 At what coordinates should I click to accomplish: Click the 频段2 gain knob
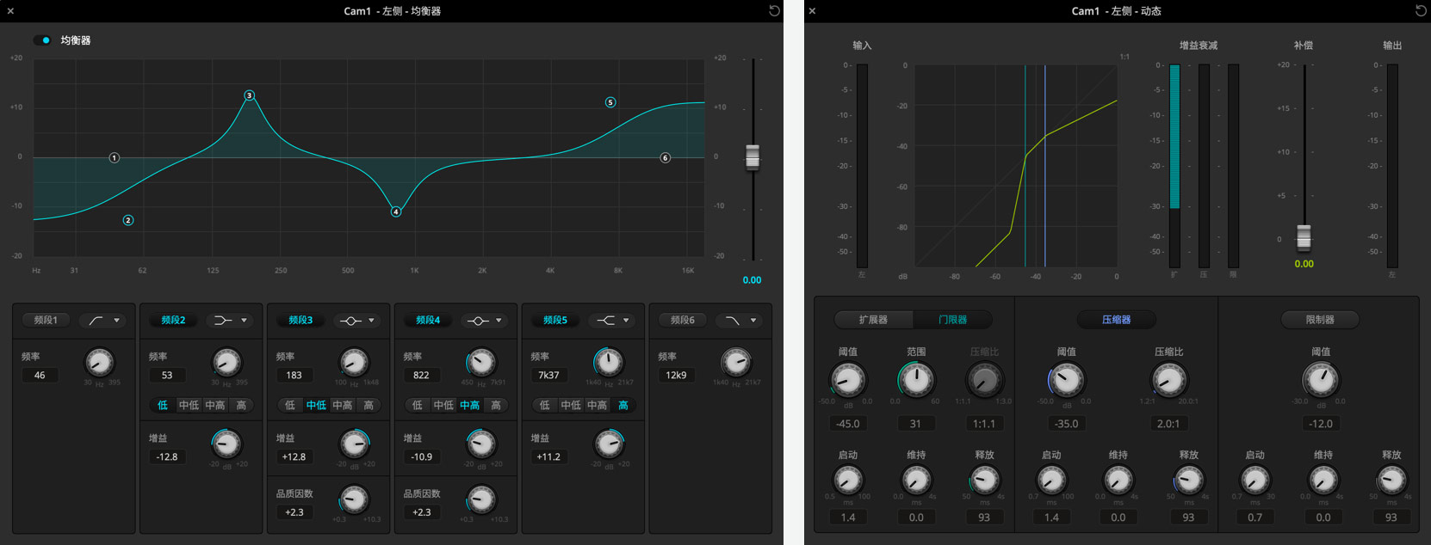point(227,444)
